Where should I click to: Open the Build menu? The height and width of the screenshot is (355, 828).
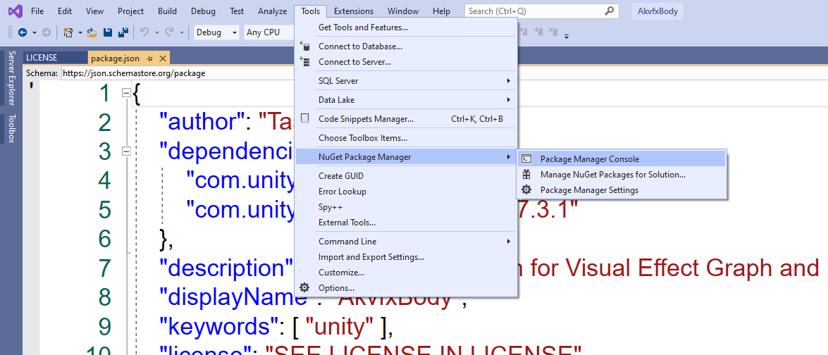click(168, 11)
